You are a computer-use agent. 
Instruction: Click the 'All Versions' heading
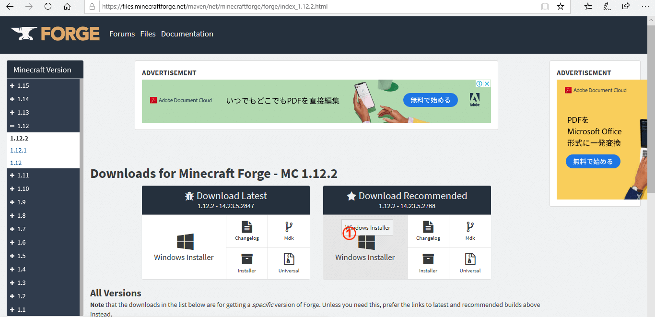click(116, 293)
